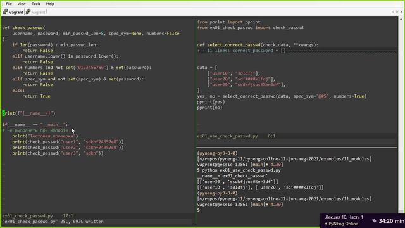Click the 'from pprint import pprint' line

pos(228,22)
